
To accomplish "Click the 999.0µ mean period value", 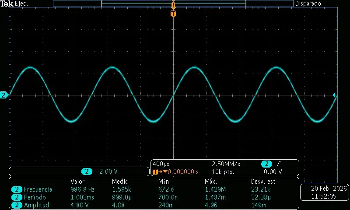I will pos(122,197).
